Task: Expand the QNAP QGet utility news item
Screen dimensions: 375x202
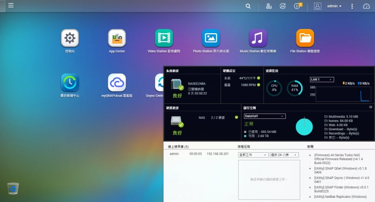Action: 310,169
